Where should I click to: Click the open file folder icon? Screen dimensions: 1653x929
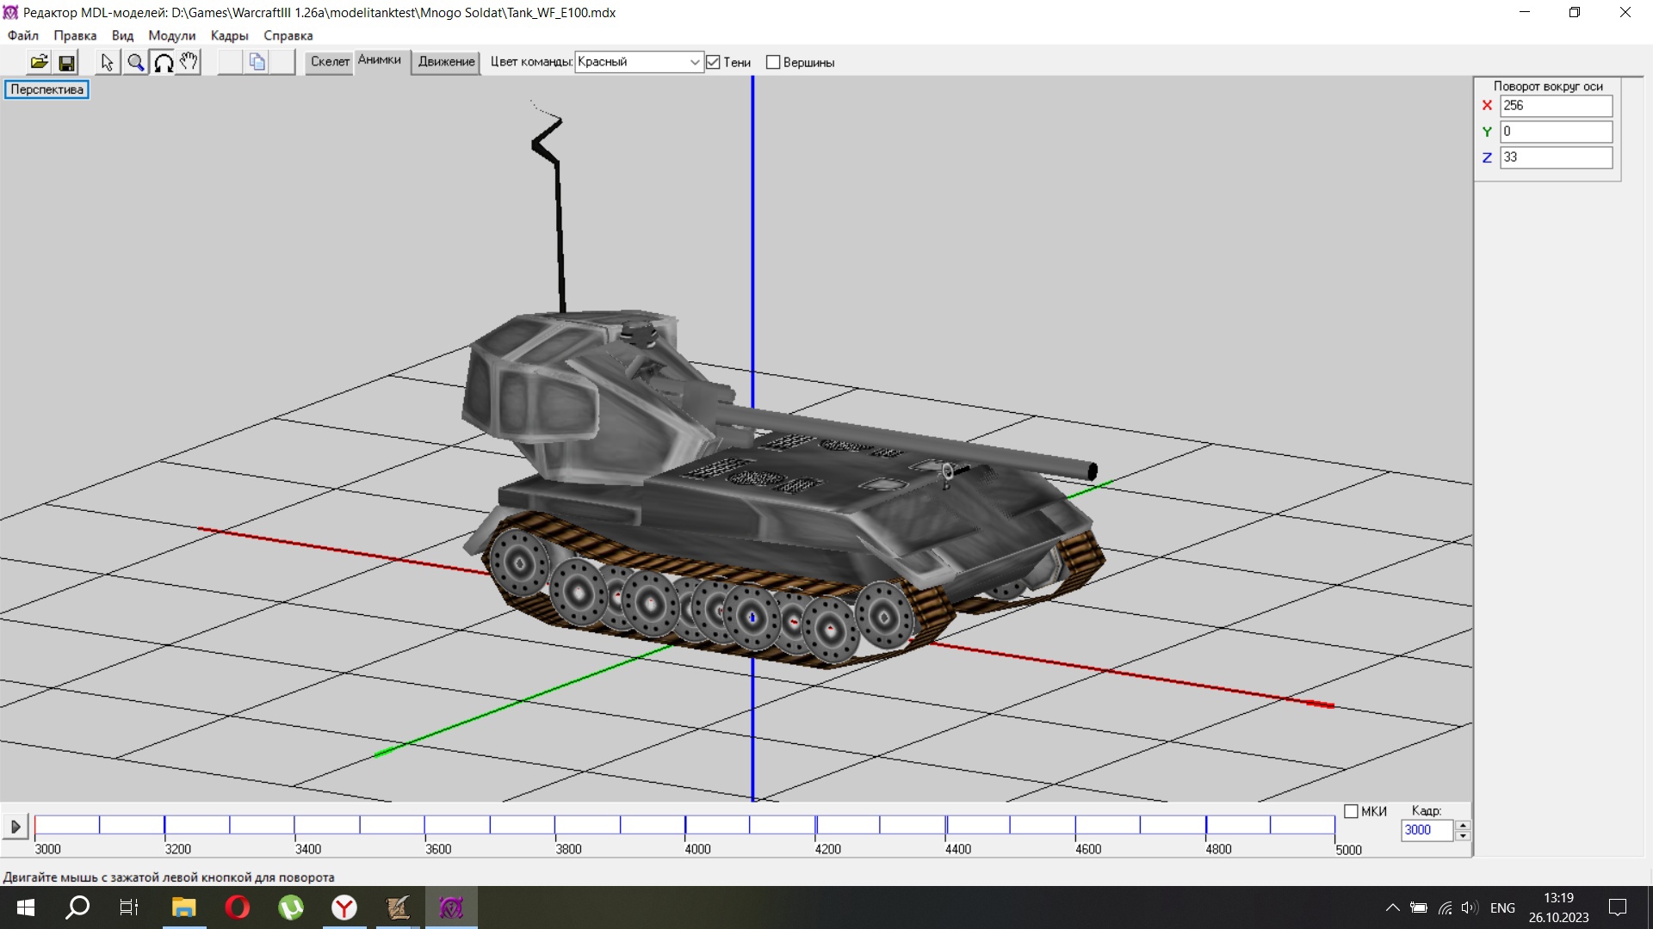39,62
